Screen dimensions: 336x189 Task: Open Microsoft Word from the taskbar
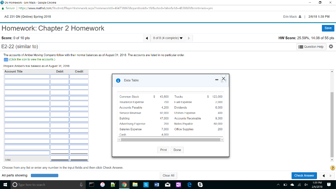pos(156,185)
